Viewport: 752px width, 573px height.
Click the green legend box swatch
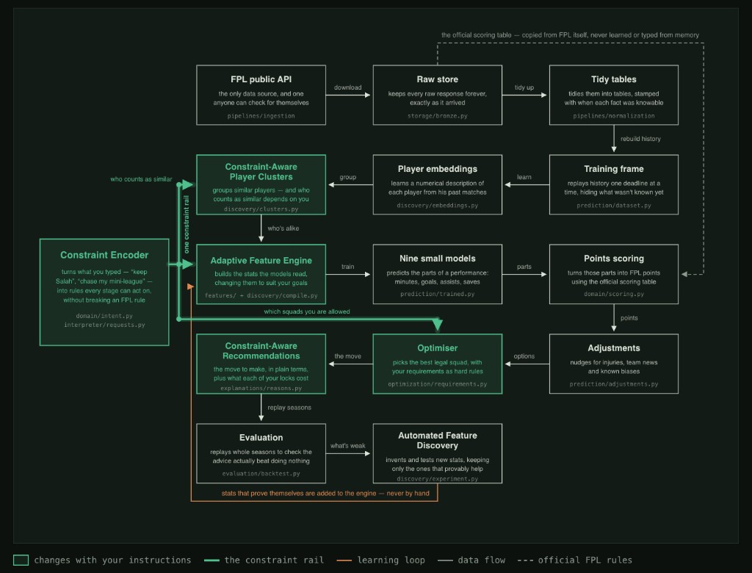[21, 560]
